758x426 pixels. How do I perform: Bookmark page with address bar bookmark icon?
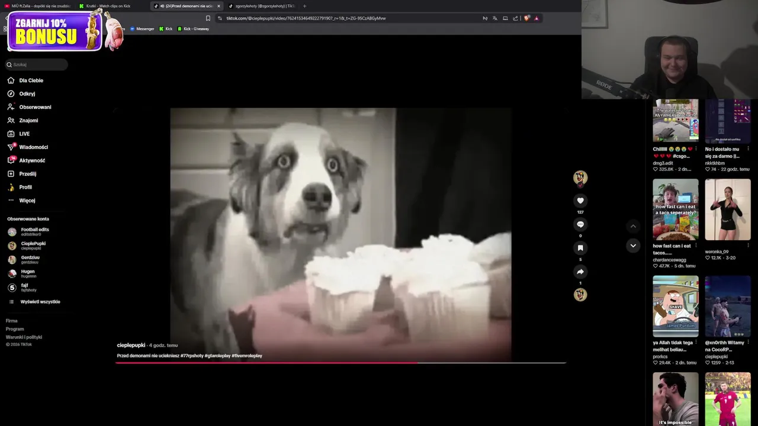208,18
